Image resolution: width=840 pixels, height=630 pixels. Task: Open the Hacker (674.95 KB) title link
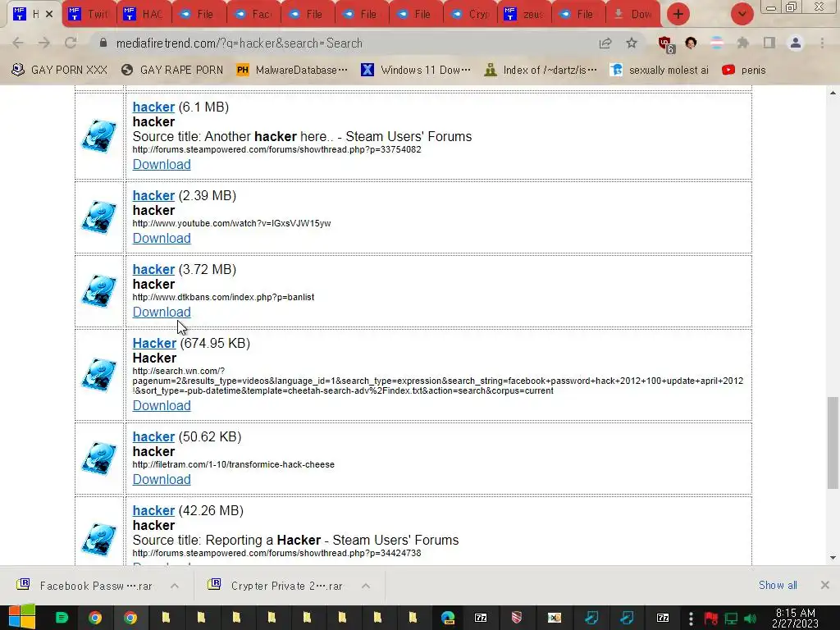click(x=154, y=344)
